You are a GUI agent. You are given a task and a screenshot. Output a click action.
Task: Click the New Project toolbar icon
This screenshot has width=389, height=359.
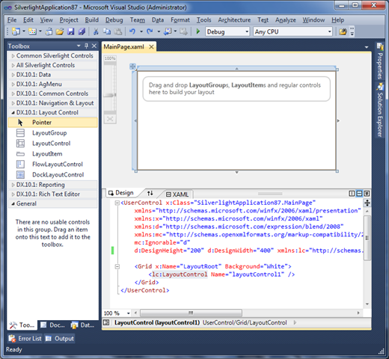(x=16, y=31)
